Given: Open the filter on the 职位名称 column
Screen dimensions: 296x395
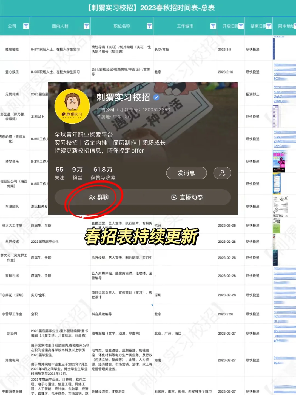Looking at the screenshot, I should 149,26.
